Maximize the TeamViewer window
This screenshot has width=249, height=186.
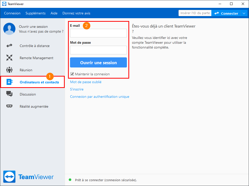click(231, 4)
